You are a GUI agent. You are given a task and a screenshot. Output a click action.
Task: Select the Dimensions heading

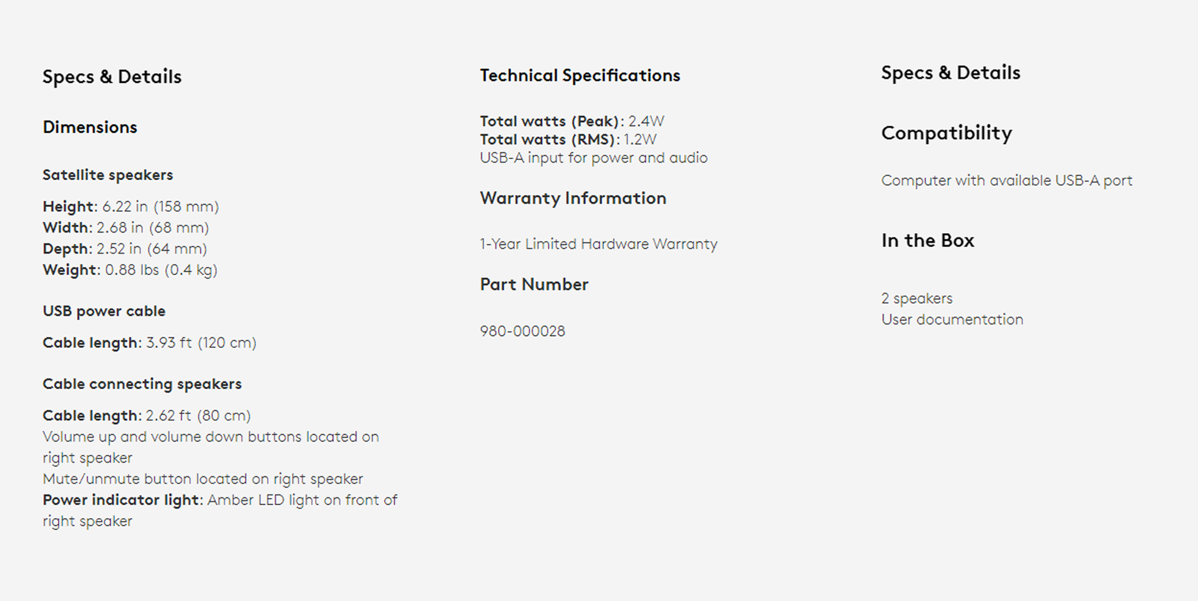[90, 127]
